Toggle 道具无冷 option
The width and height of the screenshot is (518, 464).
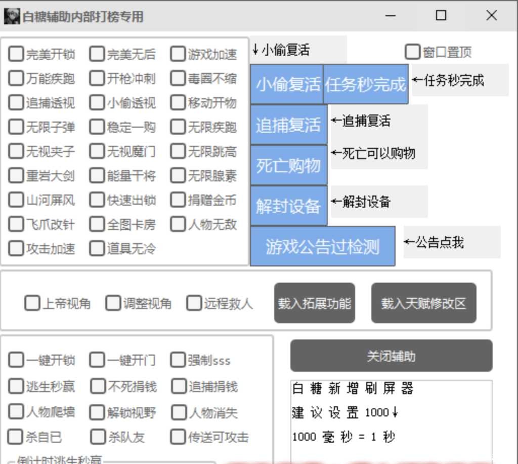coord(97,248)
